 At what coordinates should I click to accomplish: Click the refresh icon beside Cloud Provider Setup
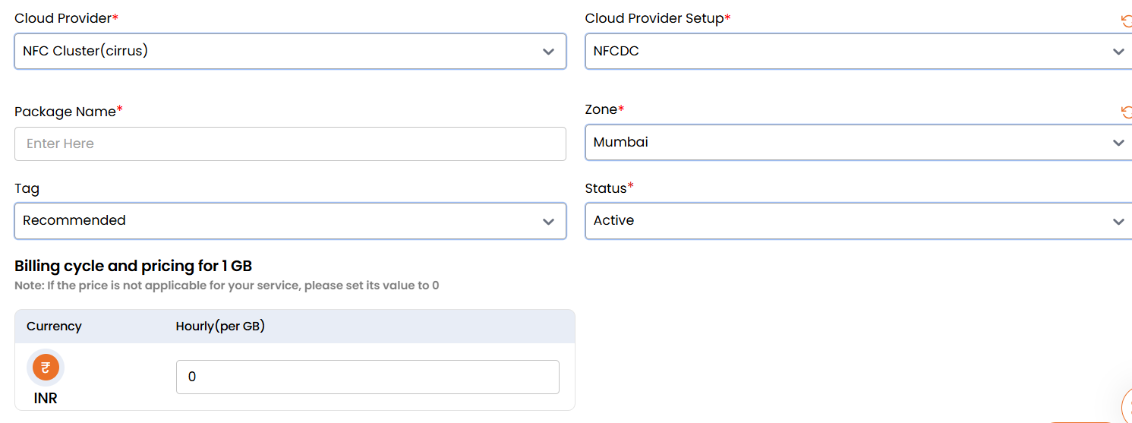pos(1127,21)
